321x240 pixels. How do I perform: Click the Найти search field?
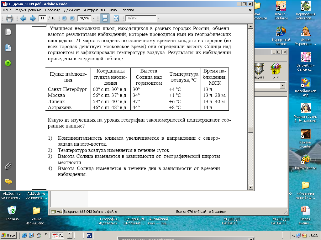coord(141,18)
